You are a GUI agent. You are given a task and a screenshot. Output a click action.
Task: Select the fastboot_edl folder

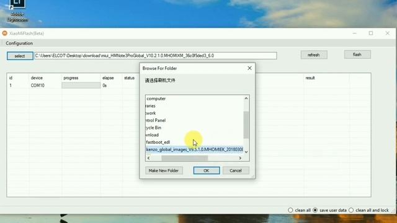click(158, 142)
